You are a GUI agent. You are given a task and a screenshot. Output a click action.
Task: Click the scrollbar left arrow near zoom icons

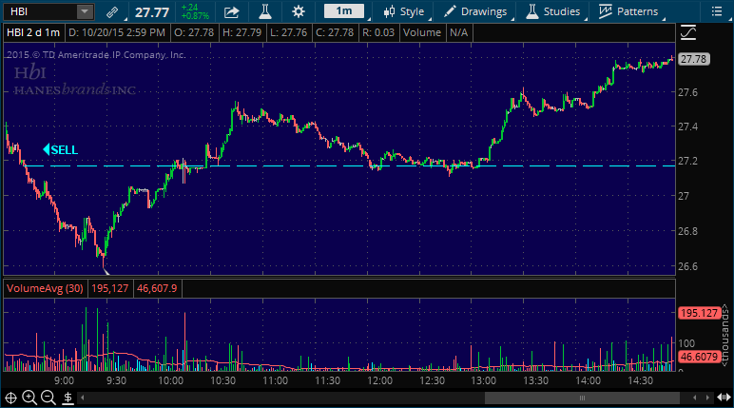pos(83,398)
